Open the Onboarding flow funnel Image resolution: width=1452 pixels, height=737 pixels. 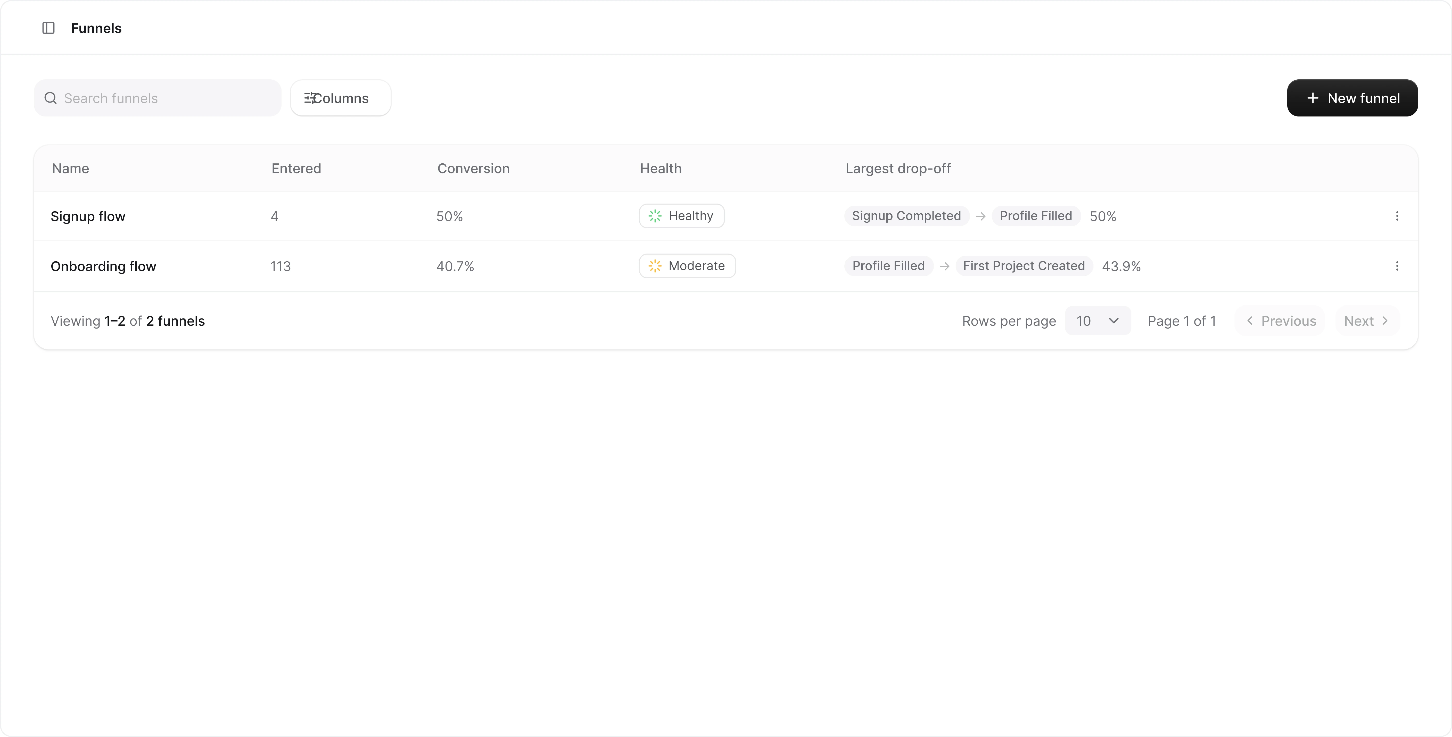point(103,266)
